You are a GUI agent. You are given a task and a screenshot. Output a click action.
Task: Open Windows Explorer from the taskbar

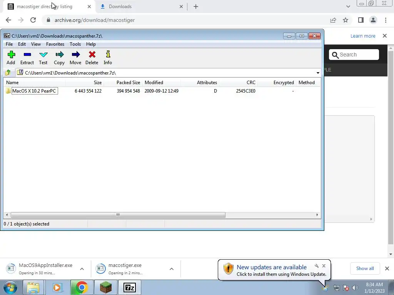tap(33, 287)
